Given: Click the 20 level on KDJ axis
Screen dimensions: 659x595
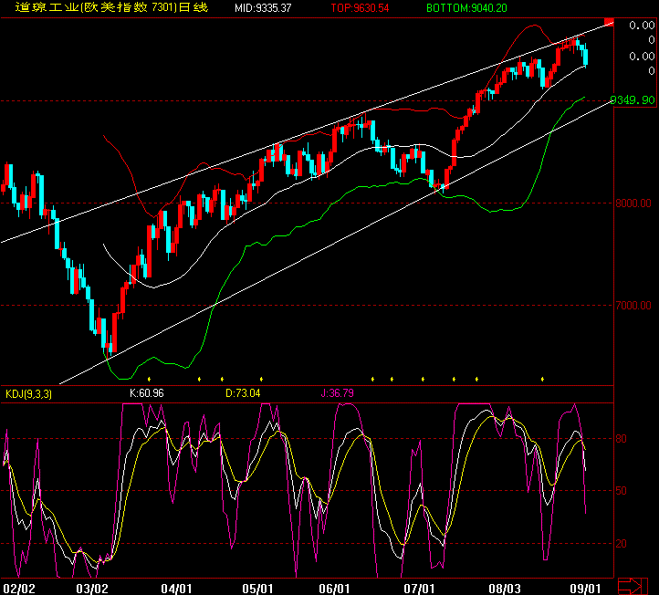Looking at the screenshot, I should pyautogui.click(x=622, y=544).
